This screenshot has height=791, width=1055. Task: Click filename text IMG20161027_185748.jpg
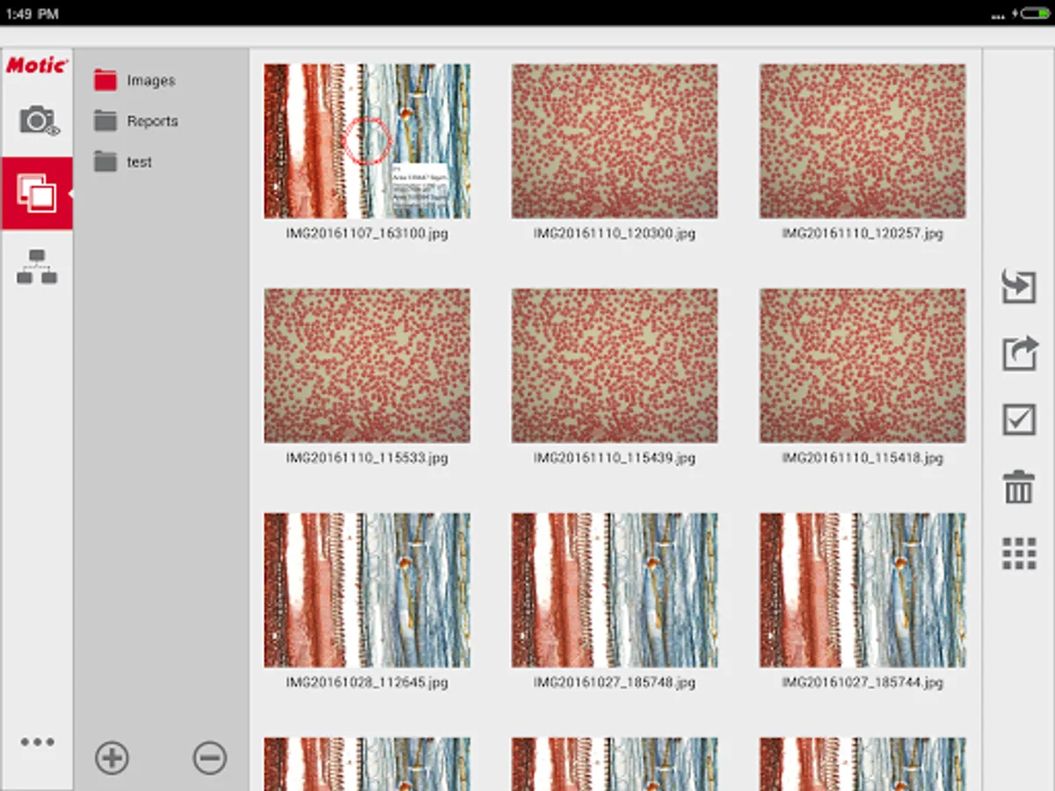point(615,683)
